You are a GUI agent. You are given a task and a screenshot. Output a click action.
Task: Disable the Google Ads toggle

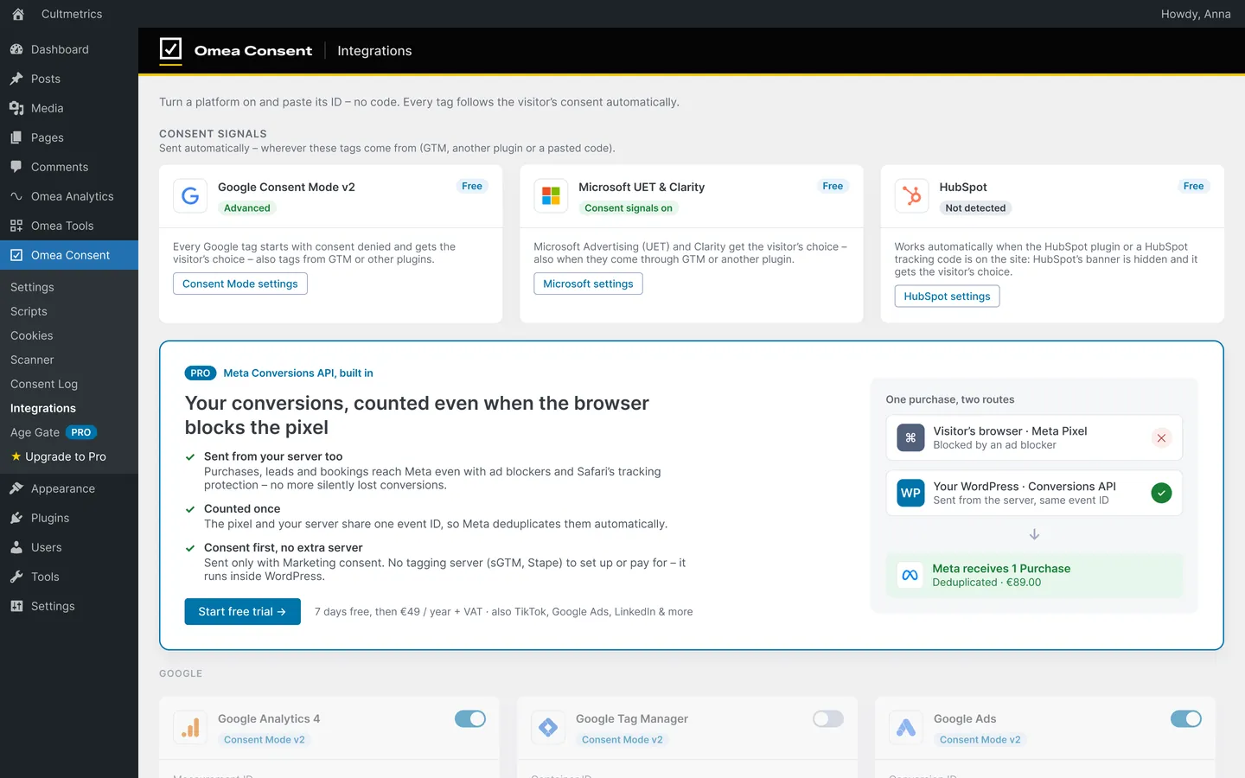[x=1186, y=719]
